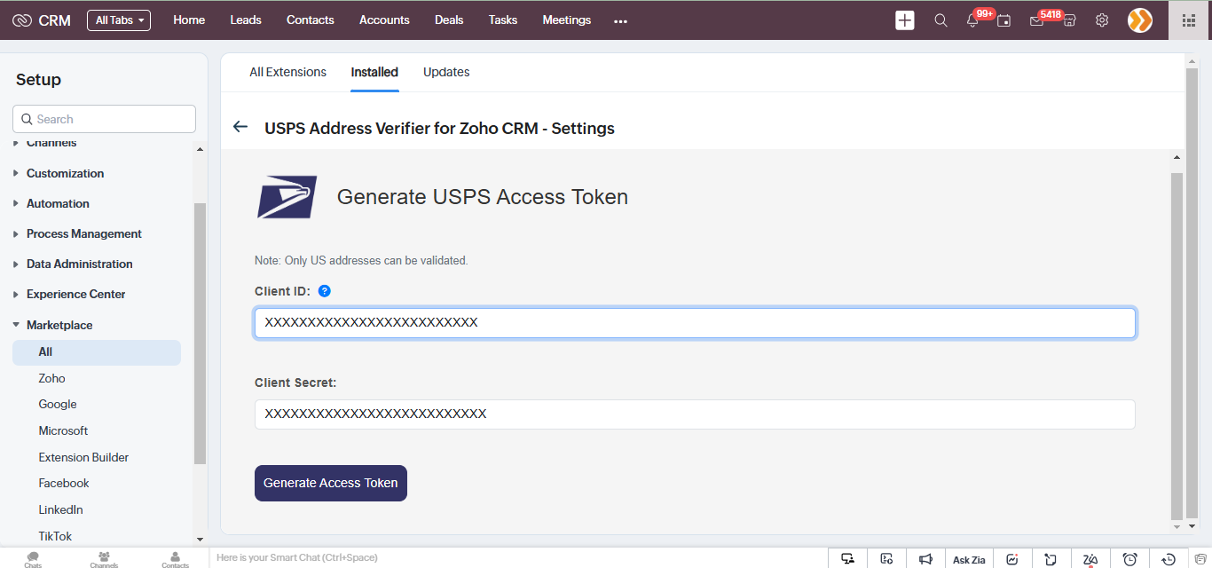Open the user profile avatar
This screenshot has height=568, width=1212.
point(1140,20)
